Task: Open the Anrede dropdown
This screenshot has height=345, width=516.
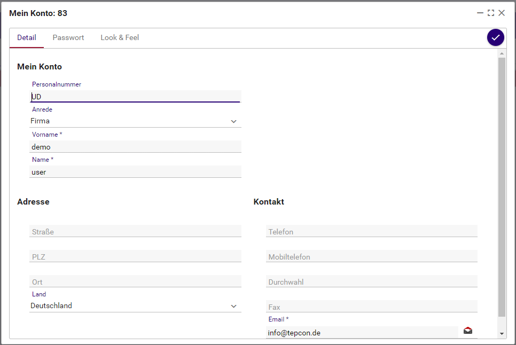Action: click(135, 121)
